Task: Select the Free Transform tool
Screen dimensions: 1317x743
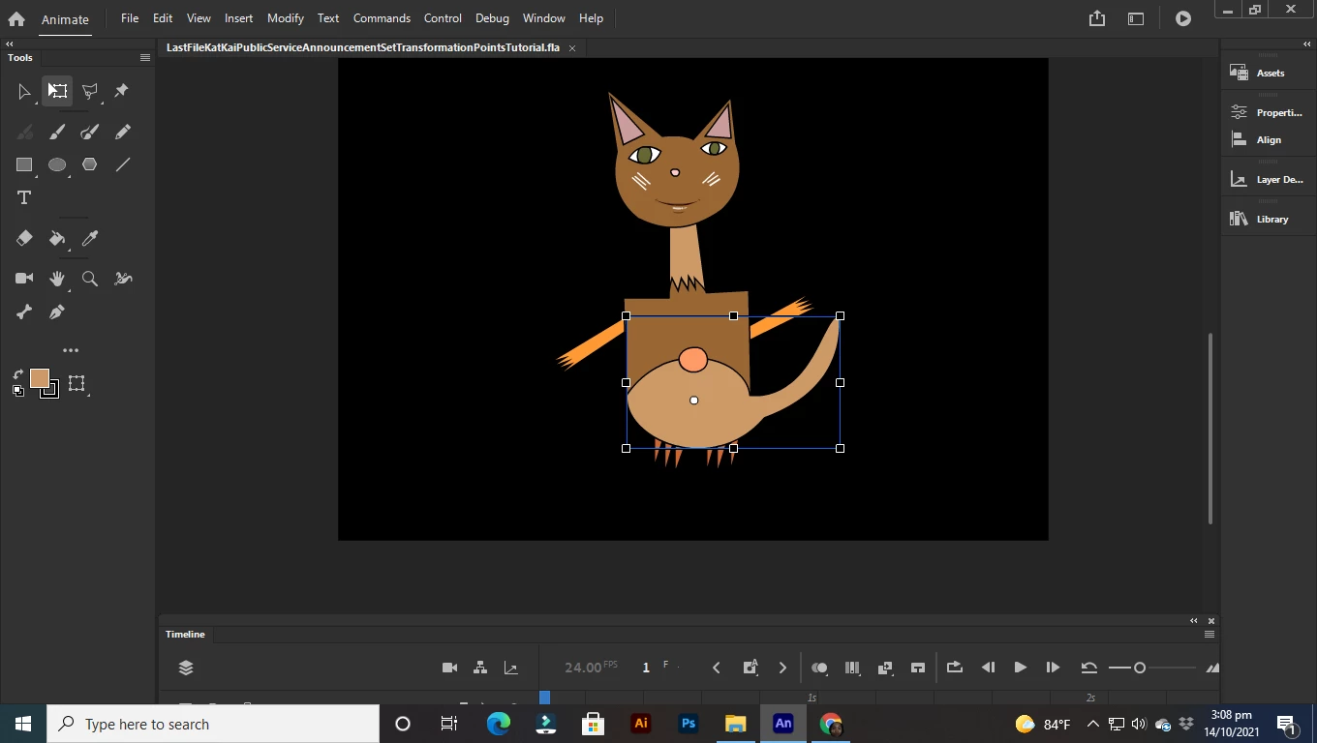Action: (x=57, y=91)
